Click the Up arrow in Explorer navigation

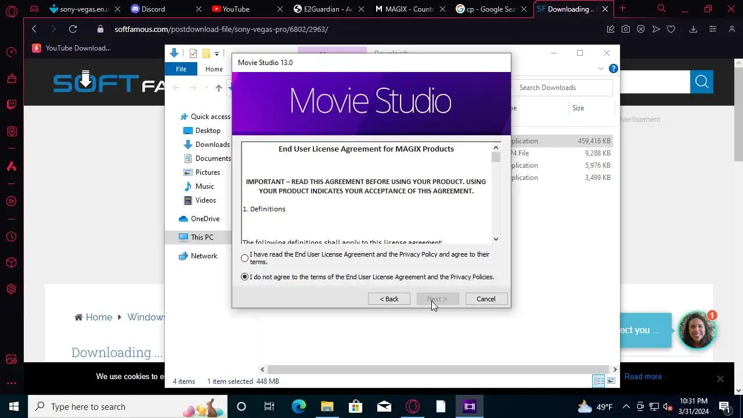tap(218, 88)
